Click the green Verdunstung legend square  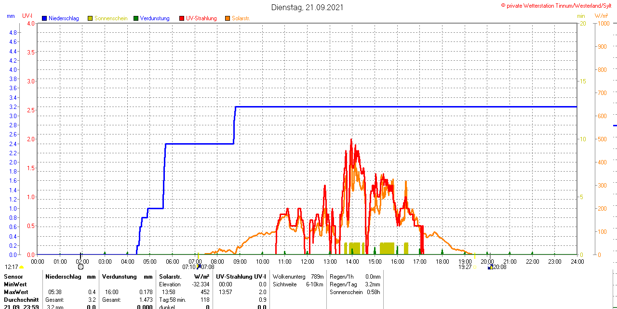(x=136, y=18)
